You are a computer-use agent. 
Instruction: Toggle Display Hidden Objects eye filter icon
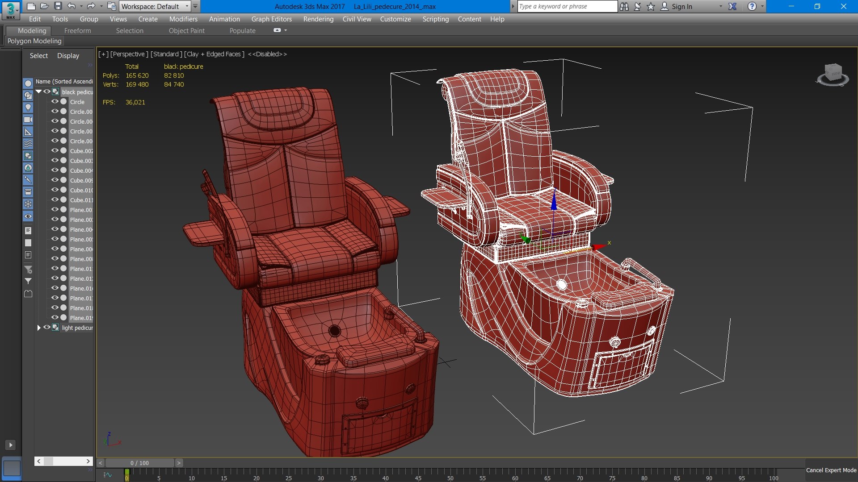pyautogui.click(x=28, y=216)
